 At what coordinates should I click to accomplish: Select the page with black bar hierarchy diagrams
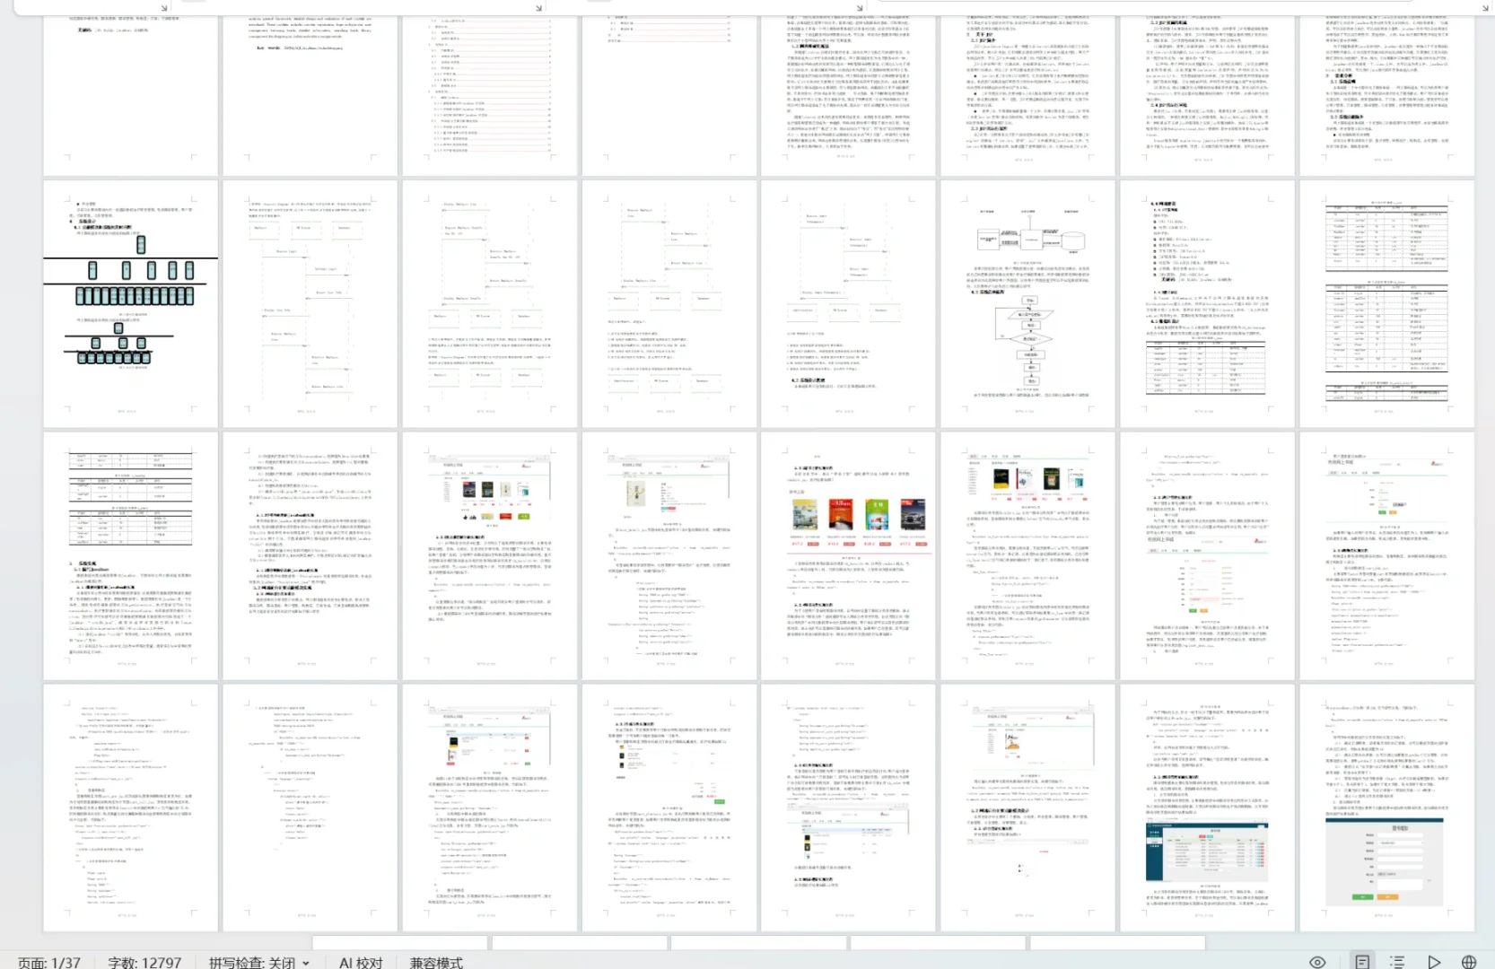(131, 304)
